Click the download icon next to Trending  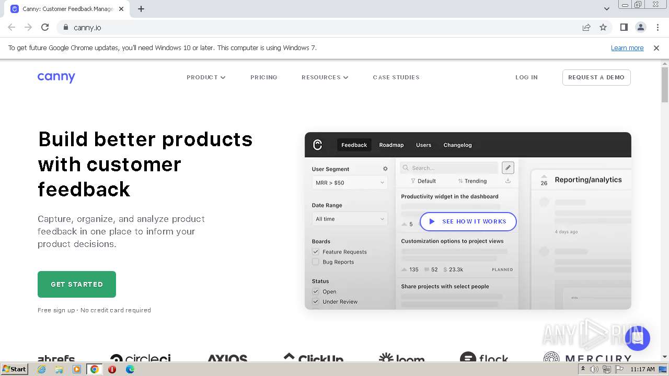[507, 181]
